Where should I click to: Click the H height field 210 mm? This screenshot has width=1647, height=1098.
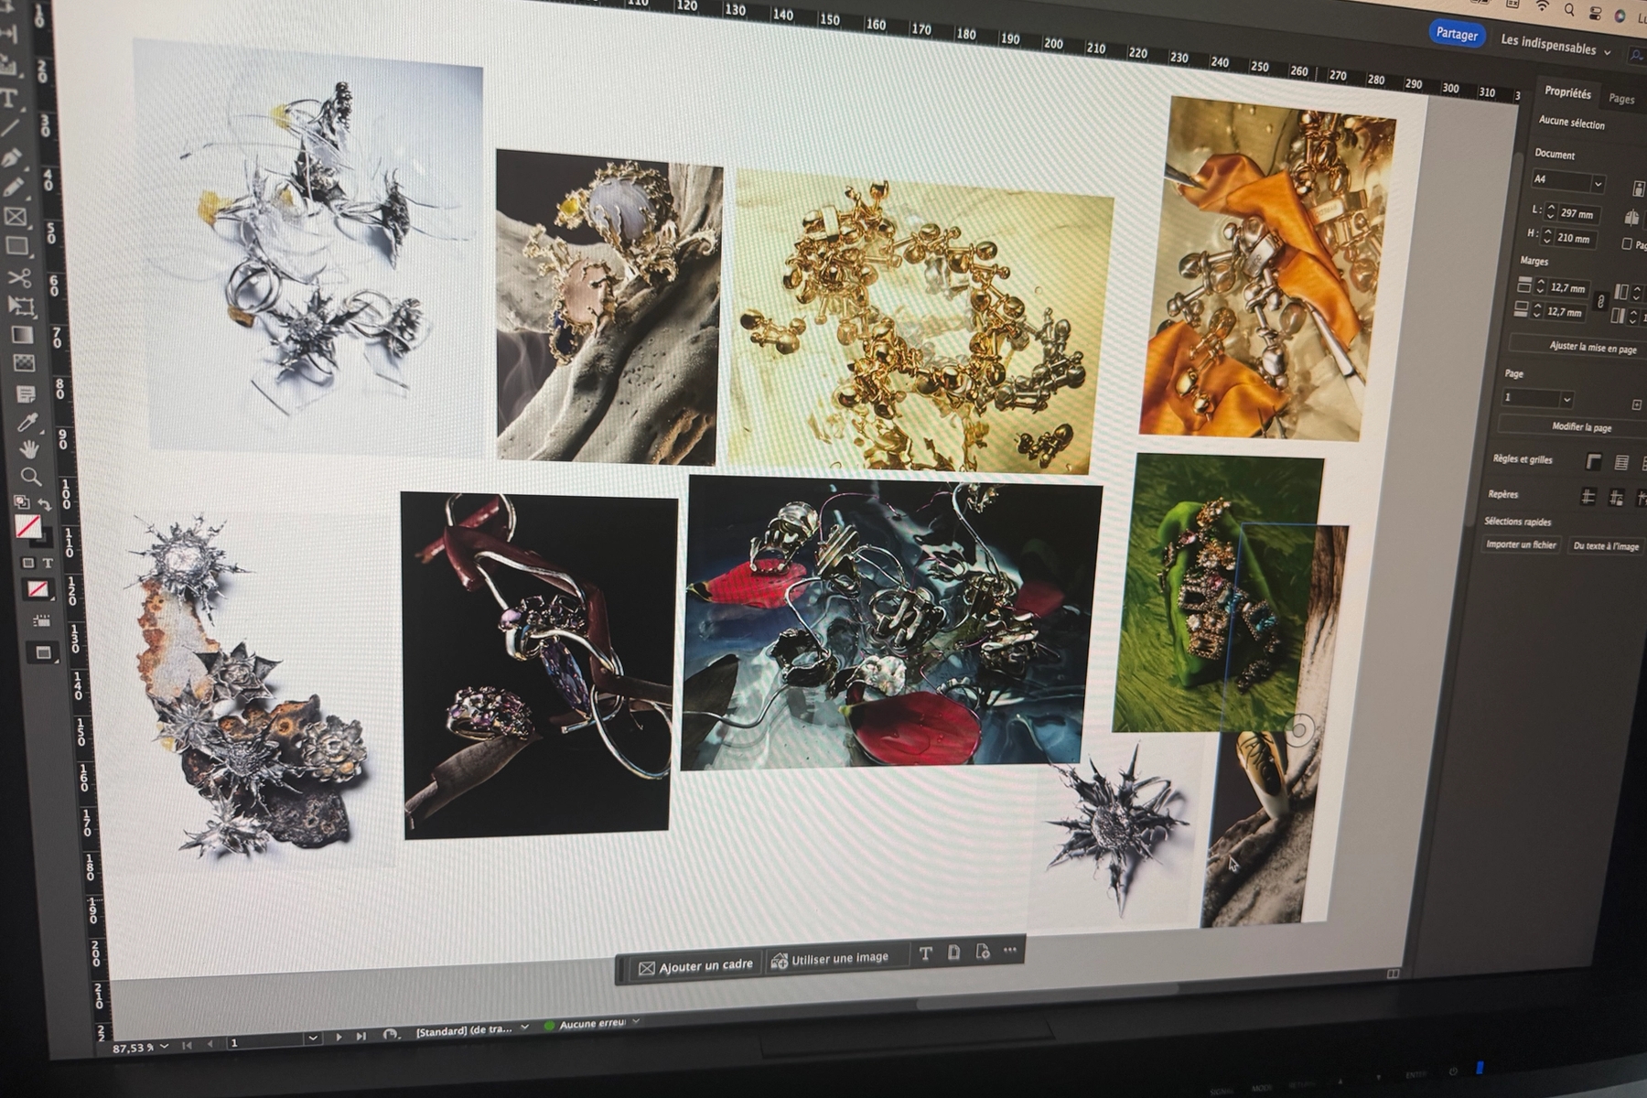click(1573, 238)
